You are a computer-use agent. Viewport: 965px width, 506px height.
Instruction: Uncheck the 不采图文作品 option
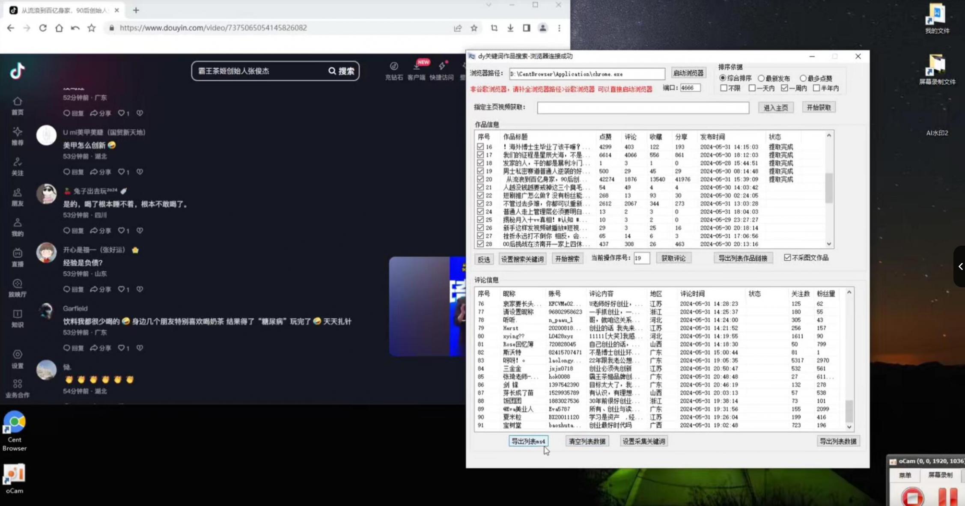coord(788,257)
